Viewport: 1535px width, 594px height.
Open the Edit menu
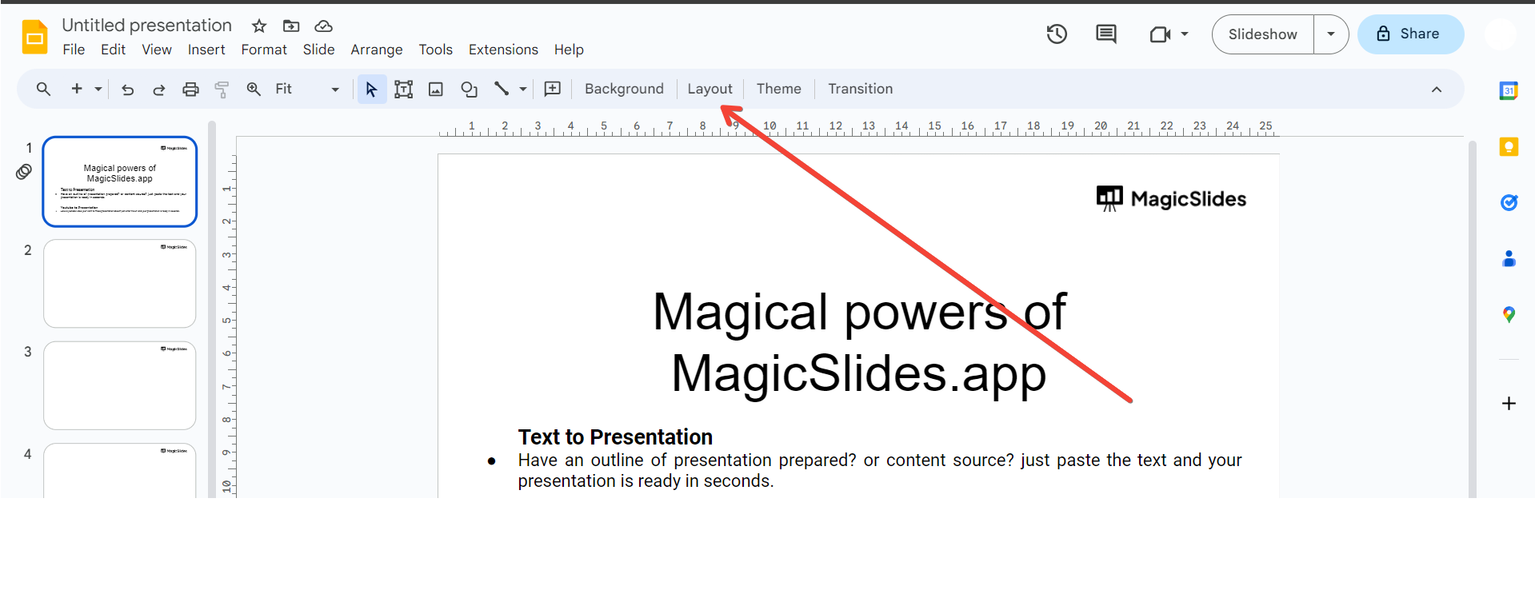(x=113, y=50)
